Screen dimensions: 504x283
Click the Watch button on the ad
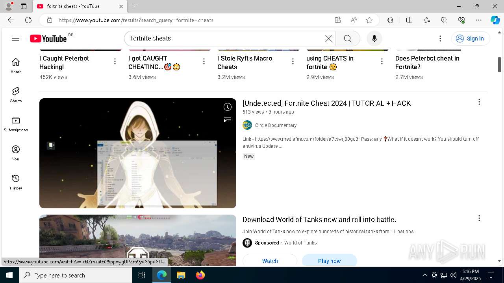pos(270,261)
